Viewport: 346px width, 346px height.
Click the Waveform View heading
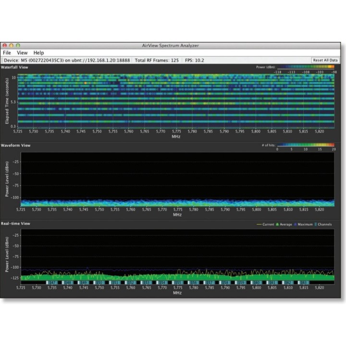pos(16,146)
